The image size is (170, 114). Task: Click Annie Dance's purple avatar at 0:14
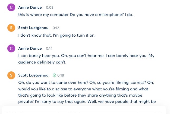(11, 49)
